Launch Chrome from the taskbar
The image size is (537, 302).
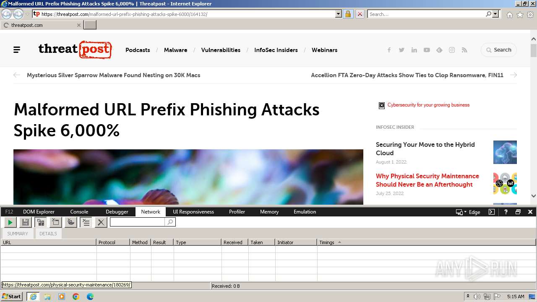(x=76, y=297)
